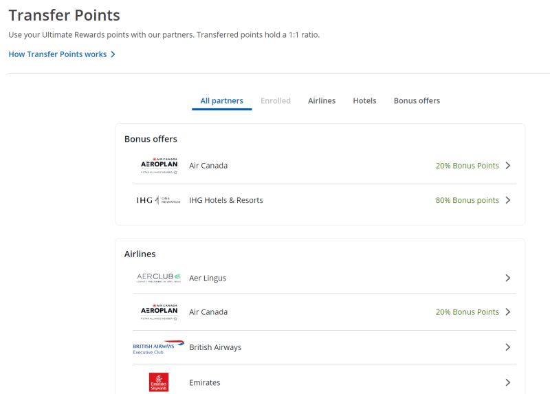Image resolution: width=550 pixels, height=394 pixels.
Task: Select Aer Lingus partner
Action: (208, 278)
